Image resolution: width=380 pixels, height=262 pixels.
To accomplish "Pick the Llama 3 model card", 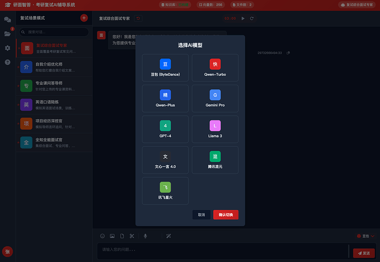I will click(215, 129).
